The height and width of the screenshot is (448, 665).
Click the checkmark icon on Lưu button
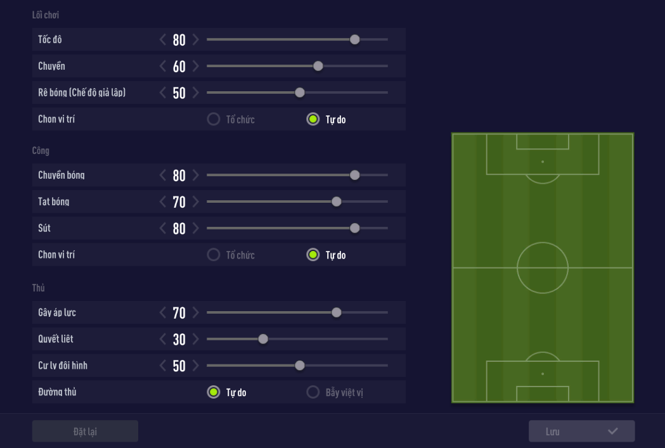click(x=612, y=432)
